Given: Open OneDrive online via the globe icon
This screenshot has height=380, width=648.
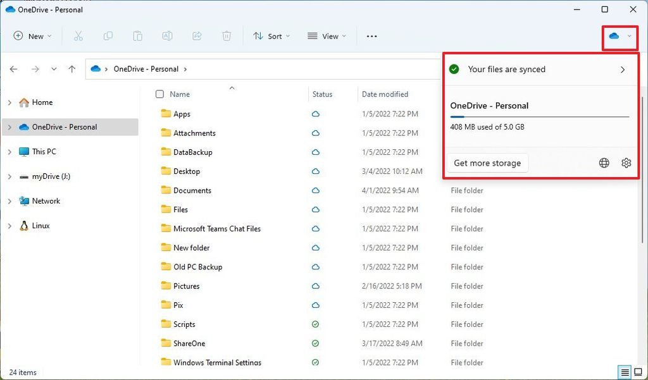Looking at the screenshot, I should (x=604, y=162).
